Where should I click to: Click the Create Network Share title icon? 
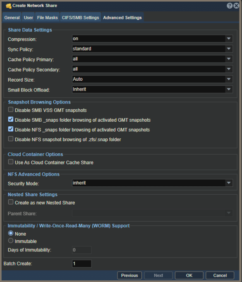click(x=8, y=6)
